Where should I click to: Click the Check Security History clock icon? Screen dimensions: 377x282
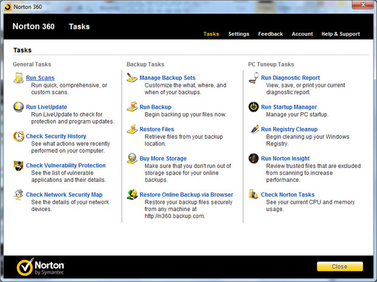pyautogui.click(x=18, y=136)
